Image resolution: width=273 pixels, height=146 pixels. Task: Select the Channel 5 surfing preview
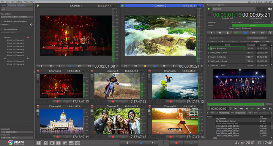(175, 86)
